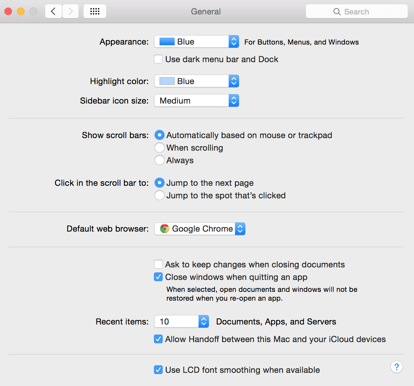Click the Google Chrome logo icon
Image resolution: width=414 pixels, height=386 pixels.
164,229
